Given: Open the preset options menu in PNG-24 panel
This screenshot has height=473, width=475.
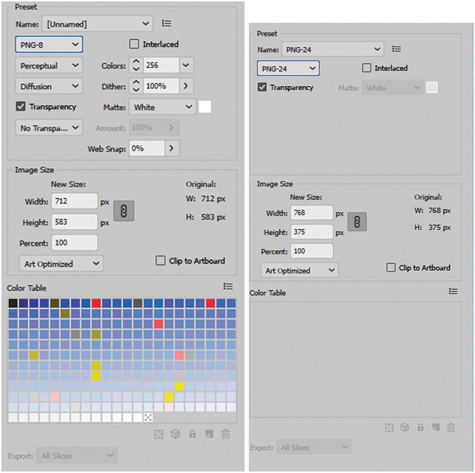Looking at the screenshot, I should coord(396,49).
